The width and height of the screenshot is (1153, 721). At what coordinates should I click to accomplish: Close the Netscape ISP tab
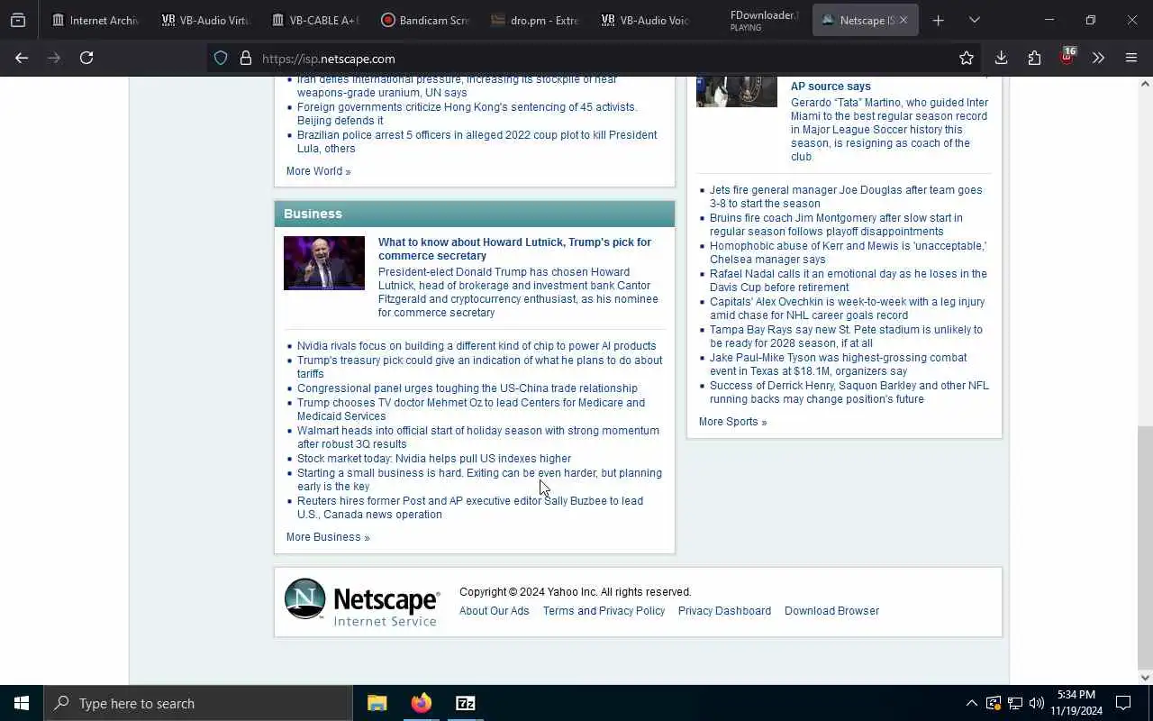[x=903, y=20]
